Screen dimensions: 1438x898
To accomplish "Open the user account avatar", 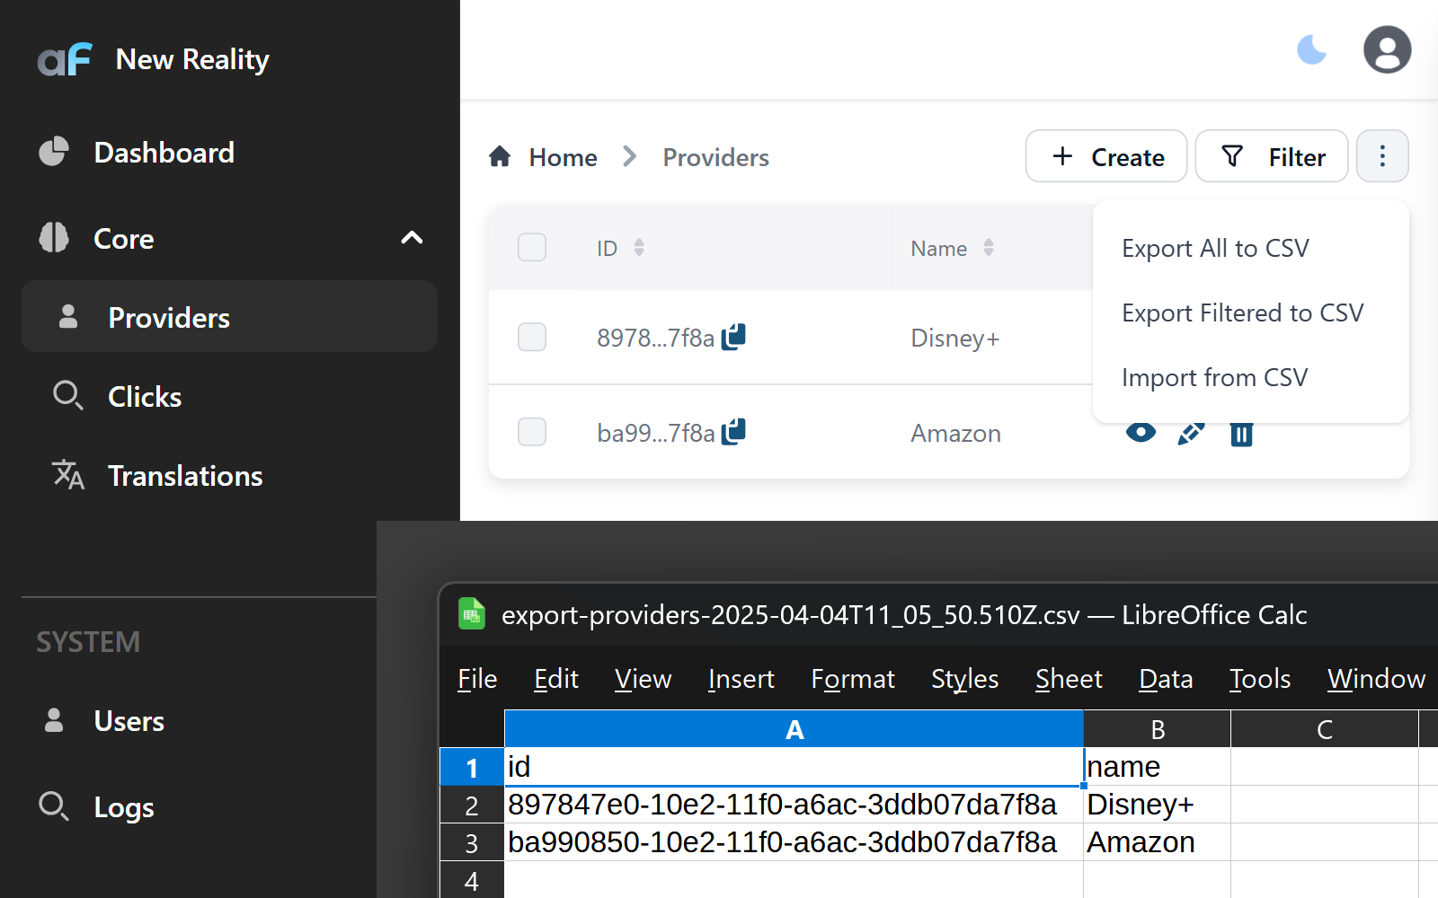I will (1387, 49).
